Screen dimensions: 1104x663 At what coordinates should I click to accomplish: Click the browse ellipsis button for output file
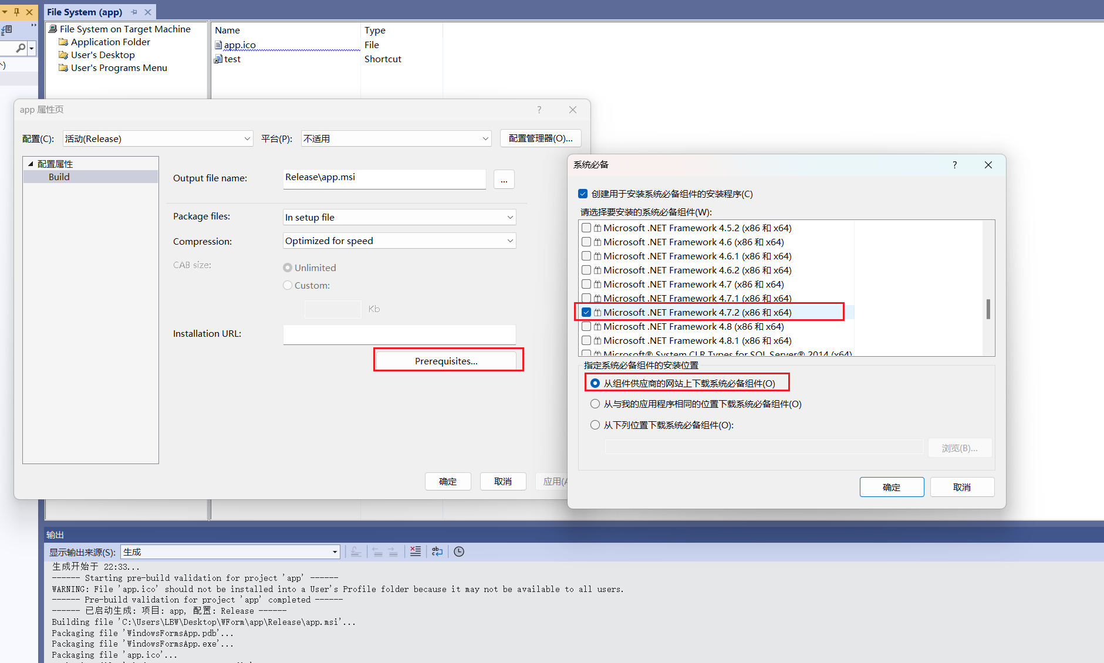coord(504,180)
